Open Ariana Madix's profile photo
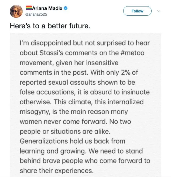The height and width of the screenshot is (177, 171). pyautogui.click(x=16, y=11)
